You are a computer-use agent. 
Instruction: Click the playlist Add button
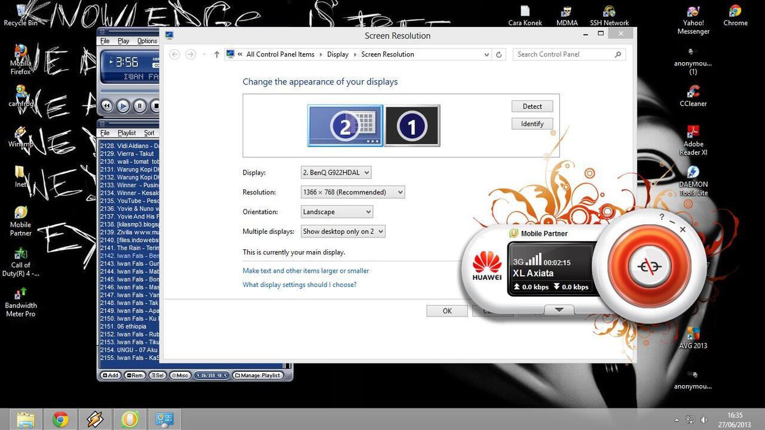point(111,376)
